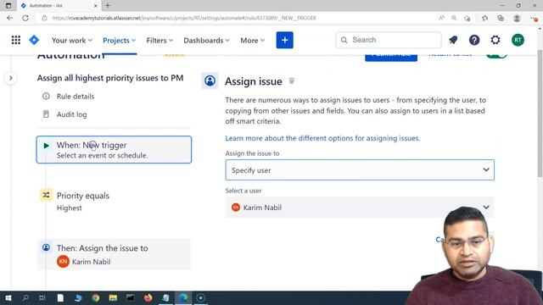Click the Jira Search field

click(389, 40)
